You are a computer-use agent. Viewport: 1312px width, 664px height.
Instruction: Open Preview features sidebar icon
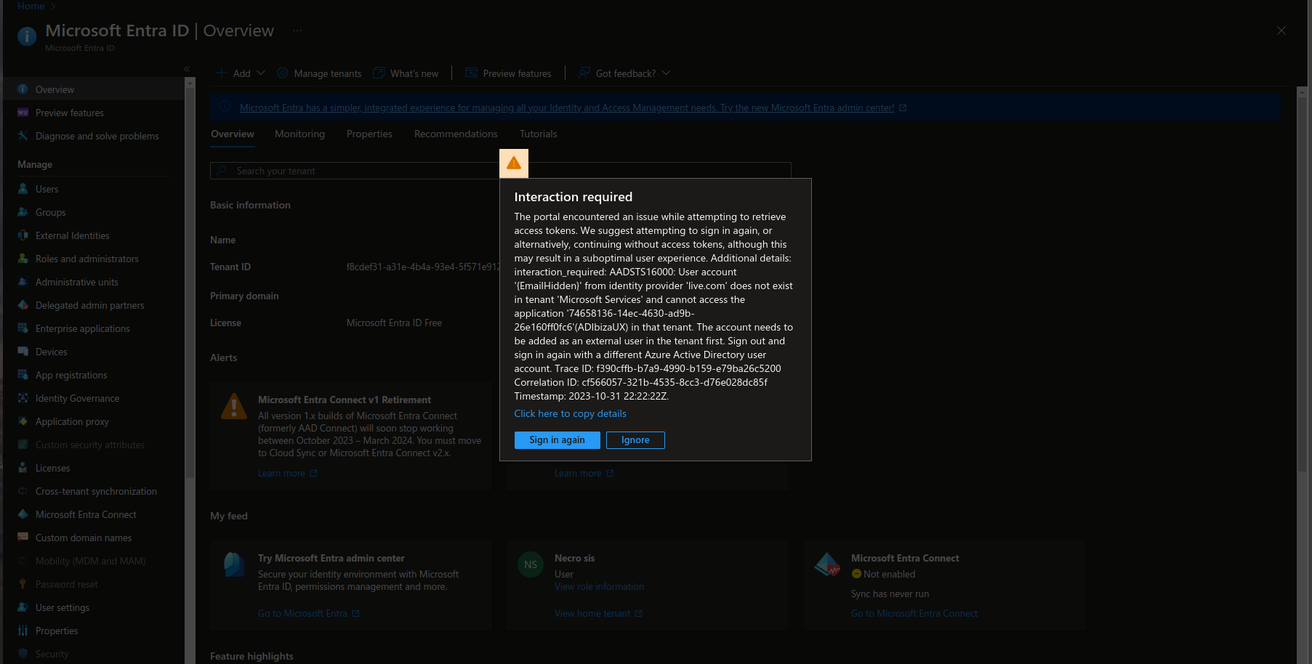(23, 113)
